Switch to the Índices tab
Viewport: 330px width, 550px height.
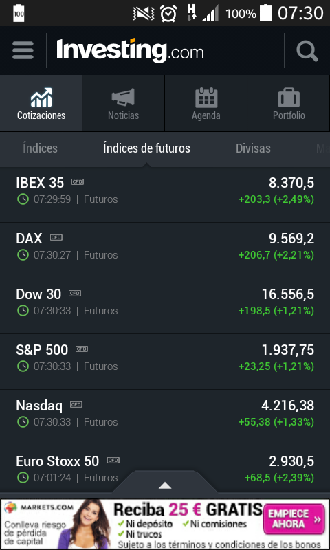(40, 148)
